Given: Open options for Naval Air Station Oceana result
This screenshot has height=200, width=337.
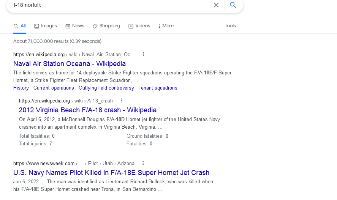Looking at the screenshot, I should click(x=144, y=54).
